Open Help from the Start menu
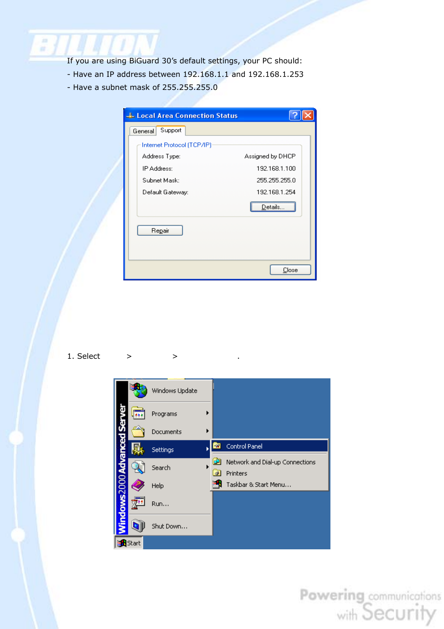The image size is (444, 629). (157, 485)
